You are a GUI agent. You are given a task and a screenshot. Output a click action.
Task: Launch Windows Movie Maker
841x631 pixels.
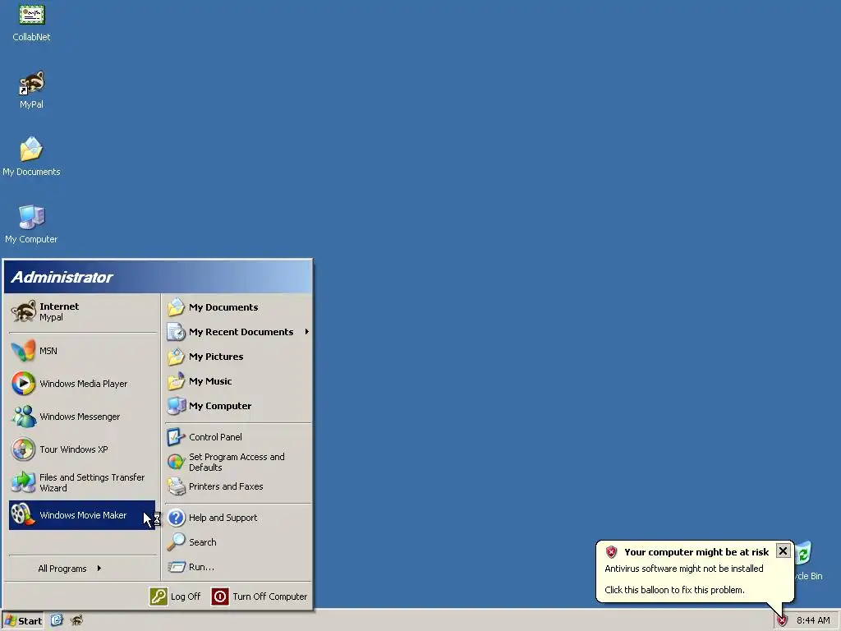coord(82,515)
